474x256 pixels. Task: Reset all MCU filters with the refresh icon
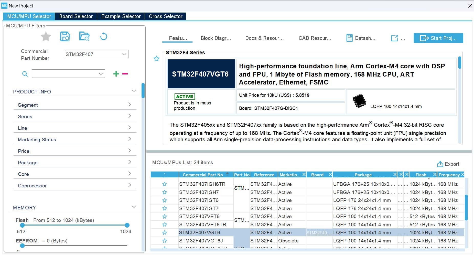coord(103,37)
